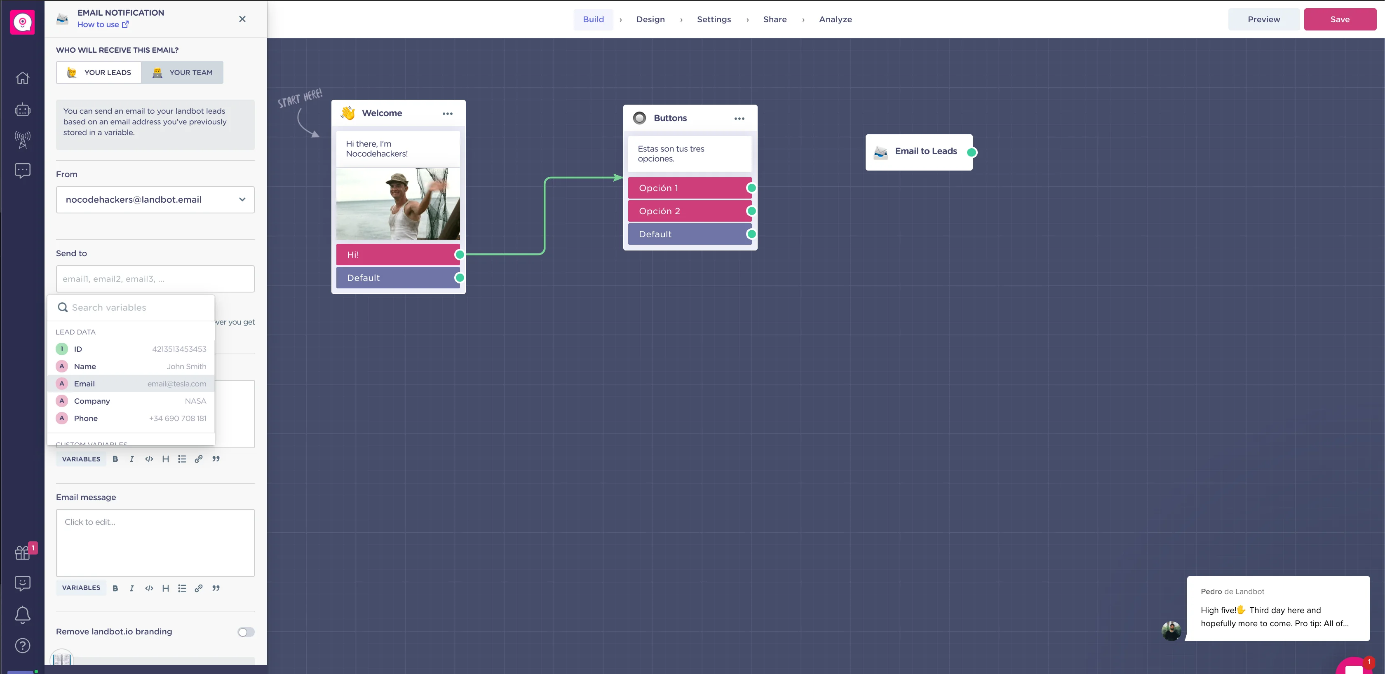The width and height of the screenshot is (1385, 674).
Task: Open the bots robot icon in sidebar
Action: [22, 110]
